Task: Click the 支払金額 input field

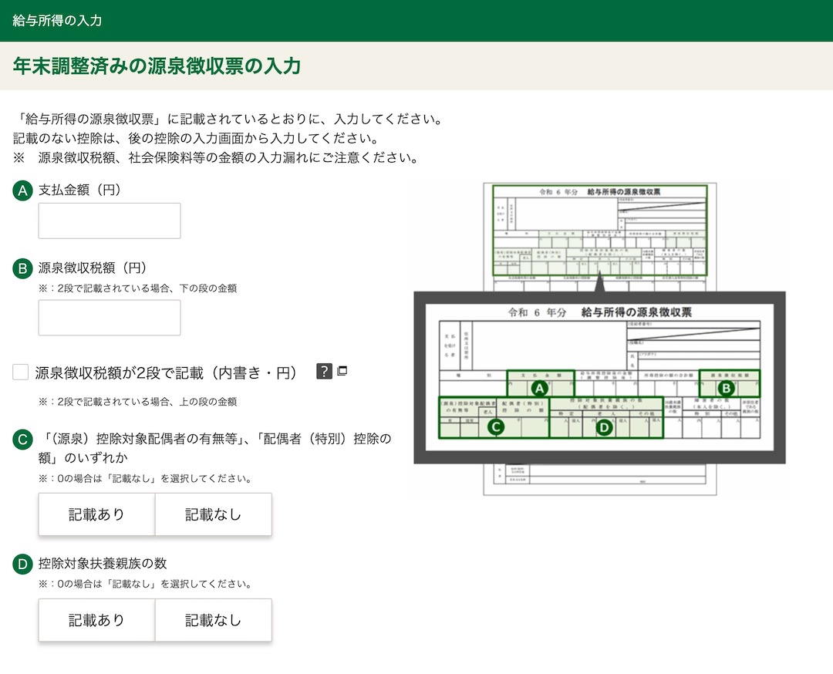Action: pos(110,221)
